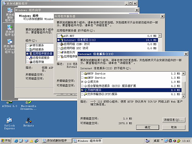This screenshot has width=192, height=144.
Task: Switch to 添加或删除程序 taskbar button
Action: pyautogui.click(x=56, y=141)
